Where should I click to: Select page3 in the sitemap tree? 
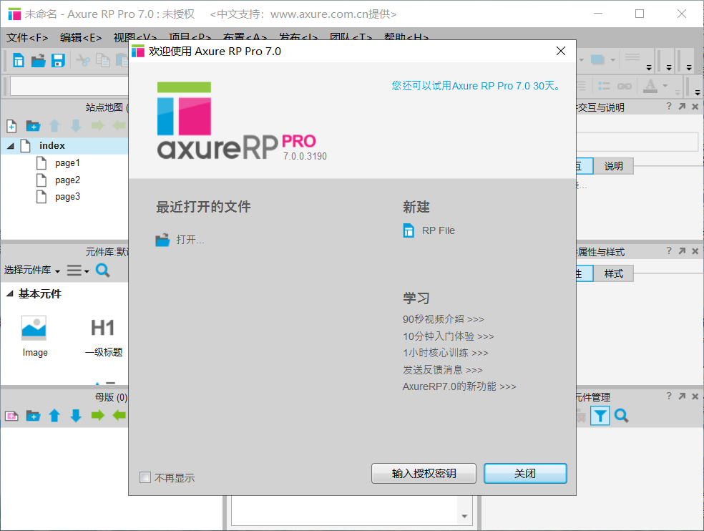(67, 197)
